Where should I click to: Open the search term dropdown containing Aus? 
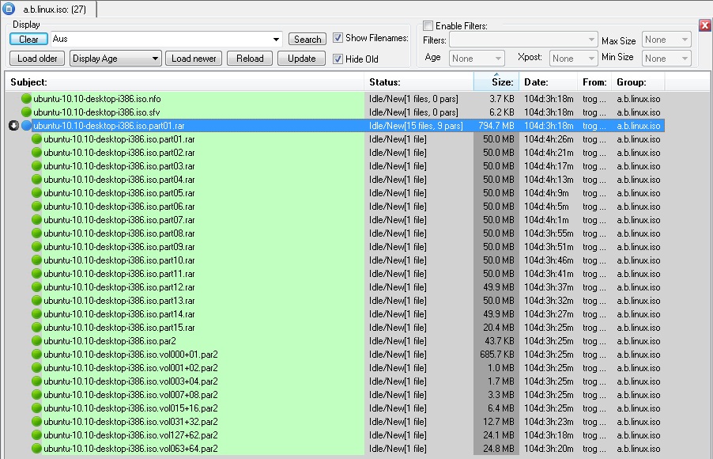click(x=276, y=39)
